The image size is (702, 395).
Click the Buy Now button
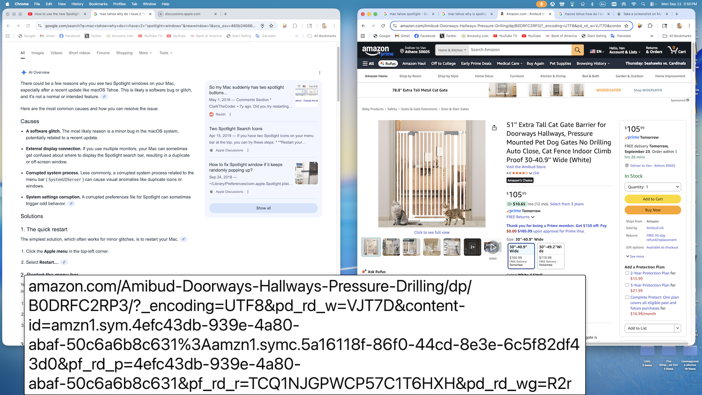(653, 210)
